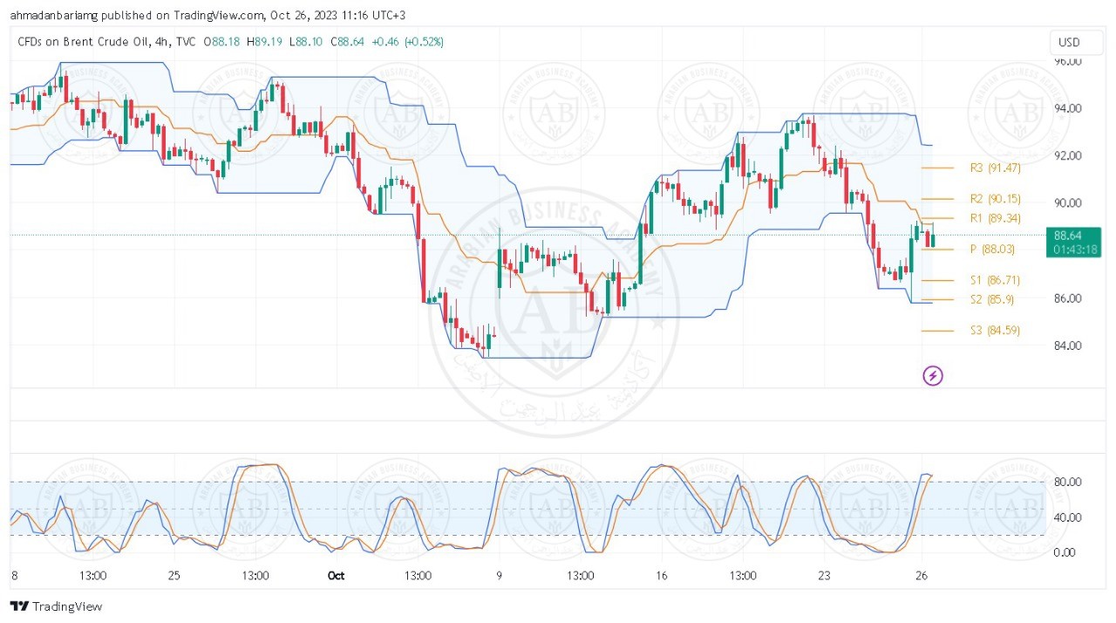
Task: Click the 90.00 price axis label
Action: (1068, 202)
